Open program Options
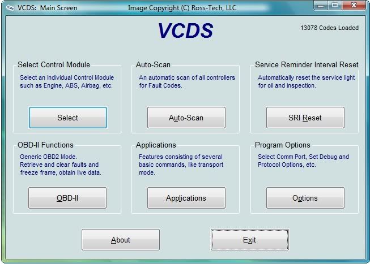Screen dimensions: 370x264 click(305, 198)
